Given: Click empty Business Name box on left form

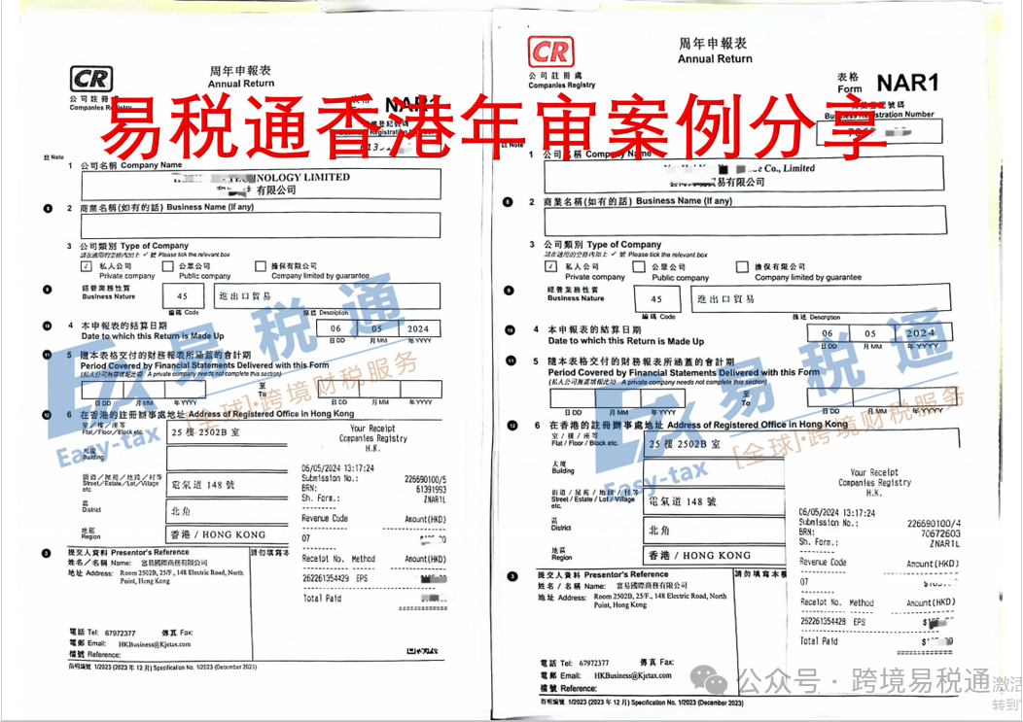Looking at the screenshot, I should [x=261, y=225].
